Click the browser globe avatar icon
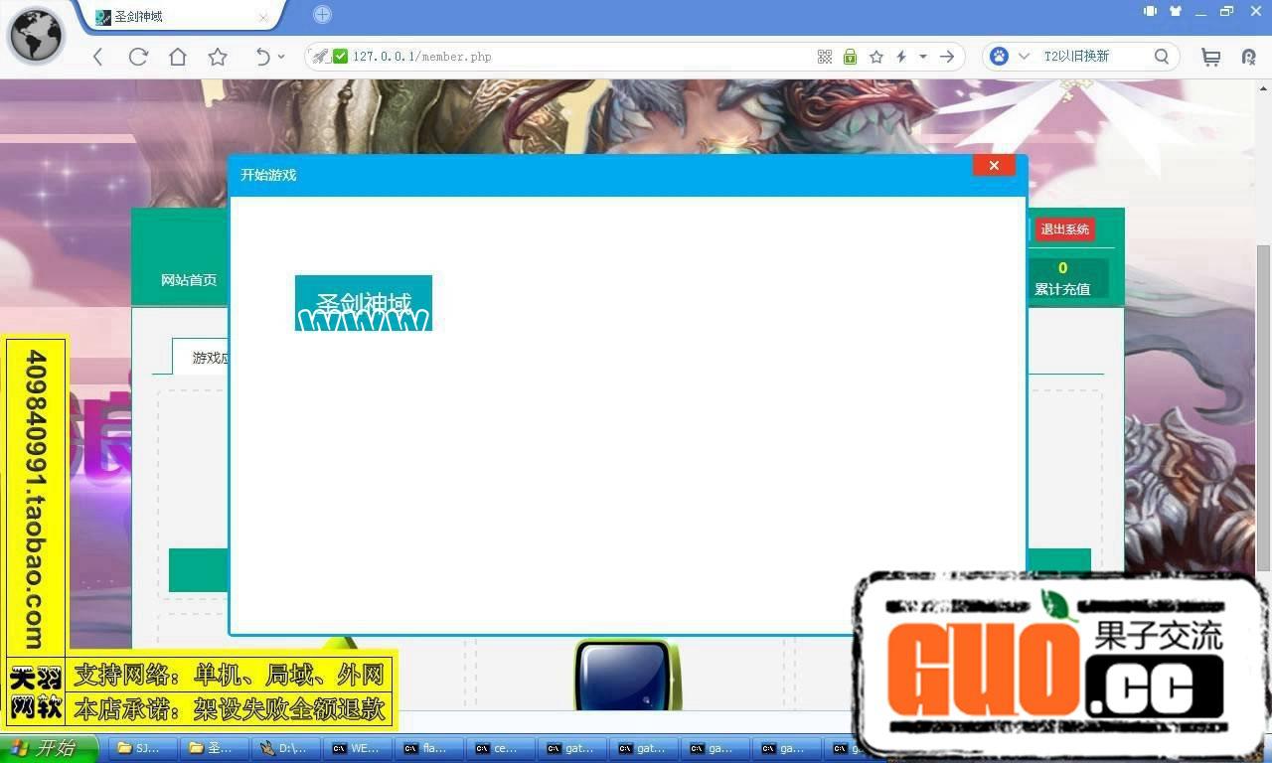The image size is (1272, 763). pos(37,35)
